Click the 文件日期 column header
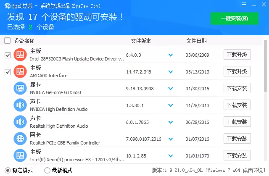 (197, 41)
